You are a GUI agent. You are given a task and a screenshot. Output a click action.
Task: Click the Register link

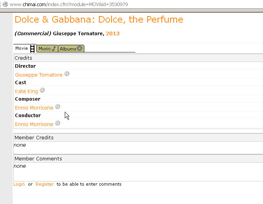44,184
